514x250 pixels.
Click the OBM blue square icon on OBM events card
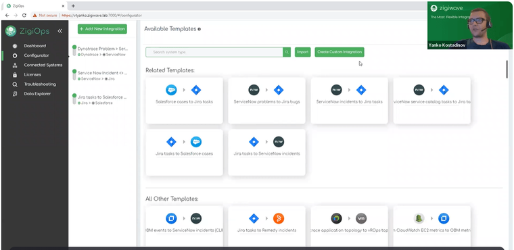(171, 218)
